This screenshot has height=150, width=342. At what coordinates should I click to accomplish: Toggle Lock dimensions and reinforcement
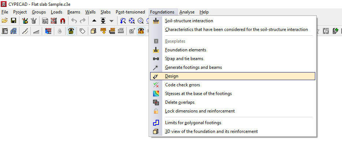pos(200,111)
